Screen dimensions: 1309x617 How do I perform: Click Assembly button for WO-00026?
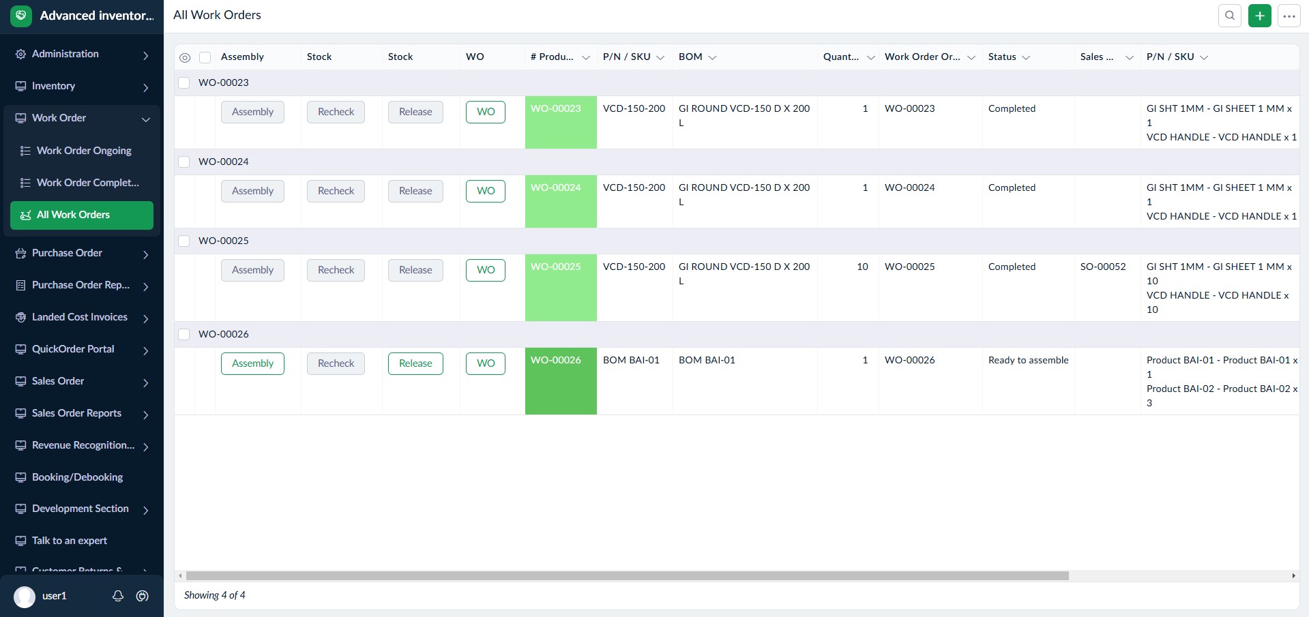[252, 363]
